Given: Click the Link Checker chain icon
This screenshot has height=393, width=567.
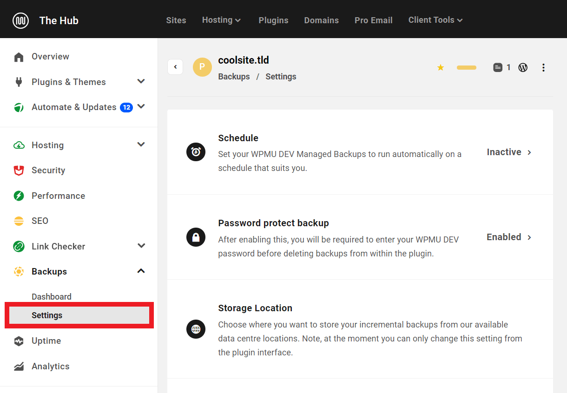Looking at the screenshot, I should click(x=19, y=247).
